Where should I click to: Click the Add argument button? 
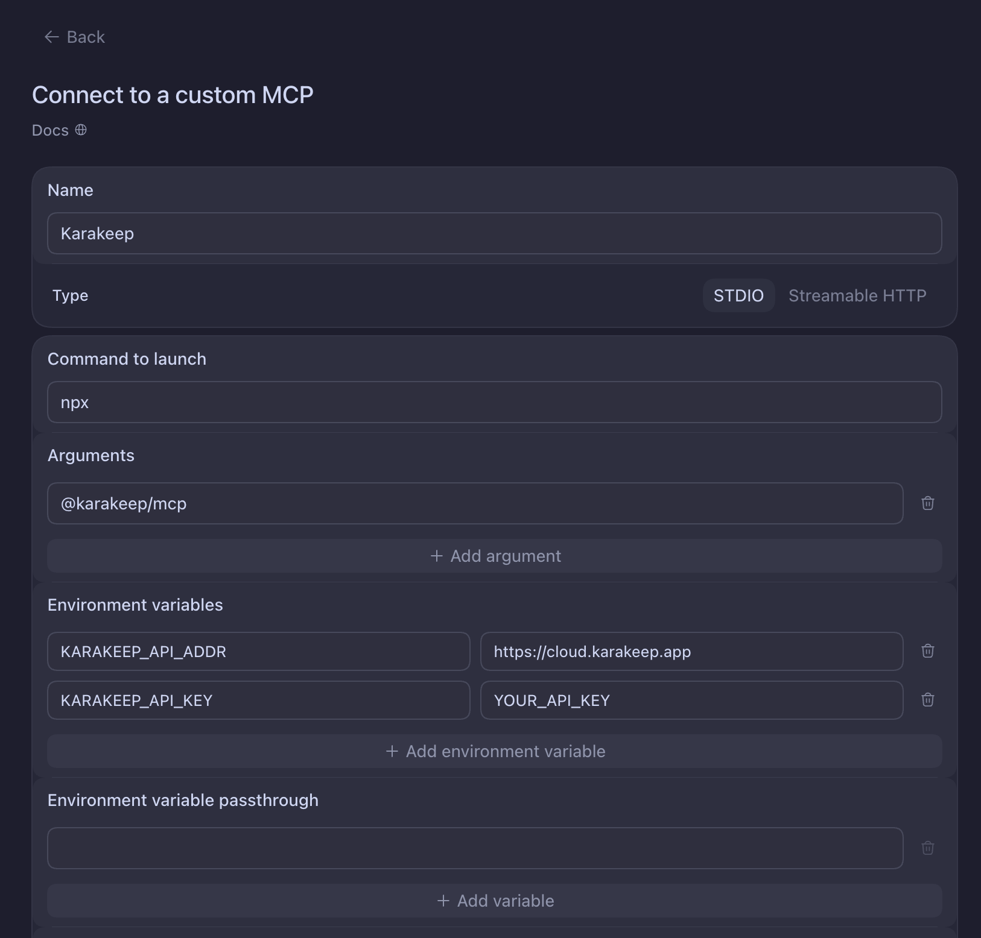click(x=495, y=556)
